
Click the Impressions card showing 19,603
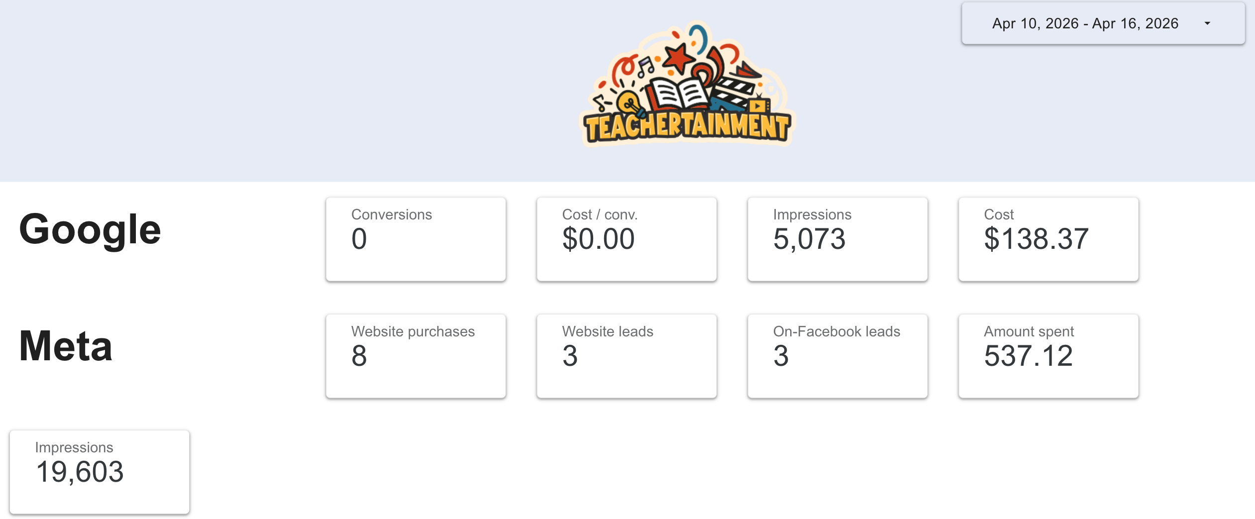pos(100,471)
